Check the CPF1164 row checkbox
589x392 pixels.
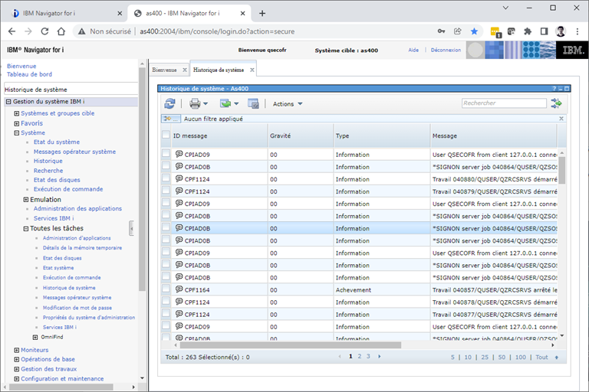[x=166, y=289]
